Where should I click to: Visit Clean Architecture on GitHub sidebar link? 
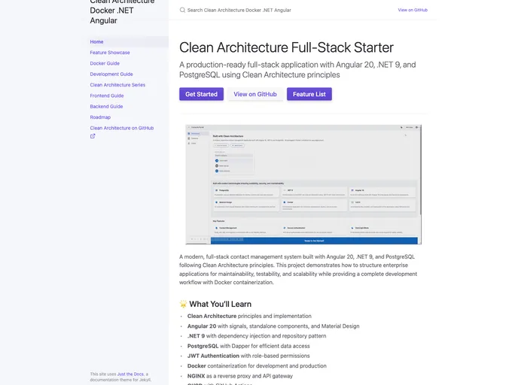pyautogui.click(x=121, y=128)
